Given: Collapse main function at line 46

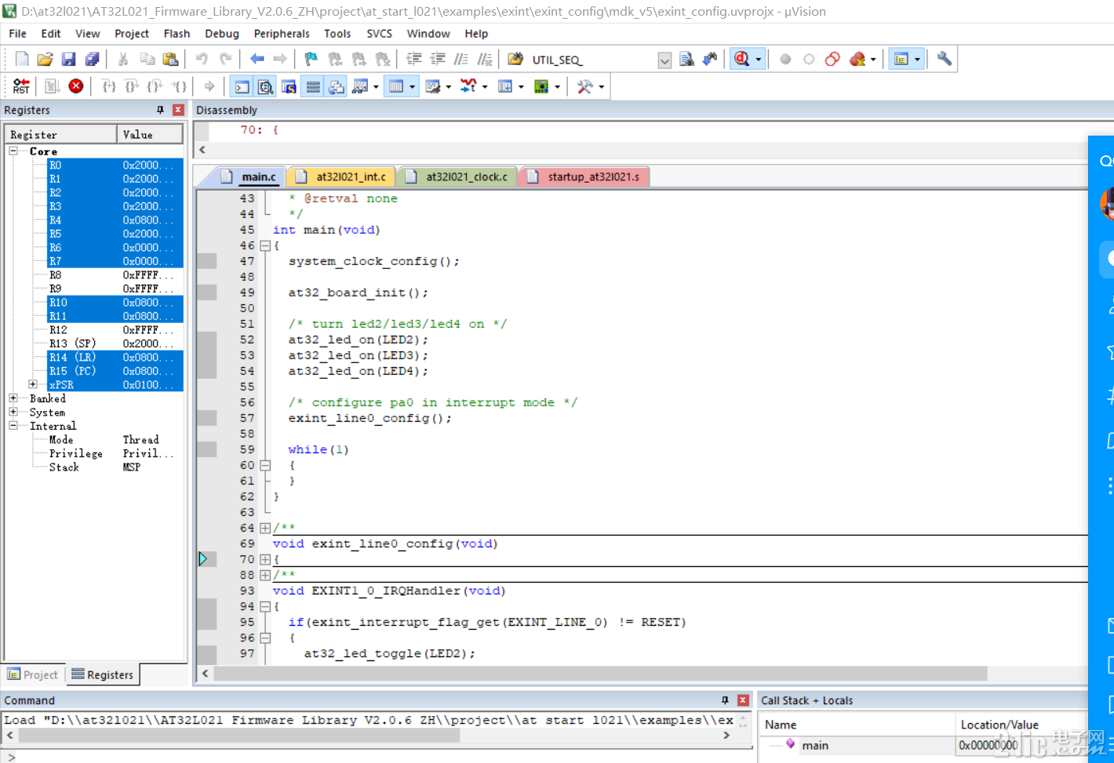Looking at the screenshot, I should pyautogui.click(x=265, y=245).
